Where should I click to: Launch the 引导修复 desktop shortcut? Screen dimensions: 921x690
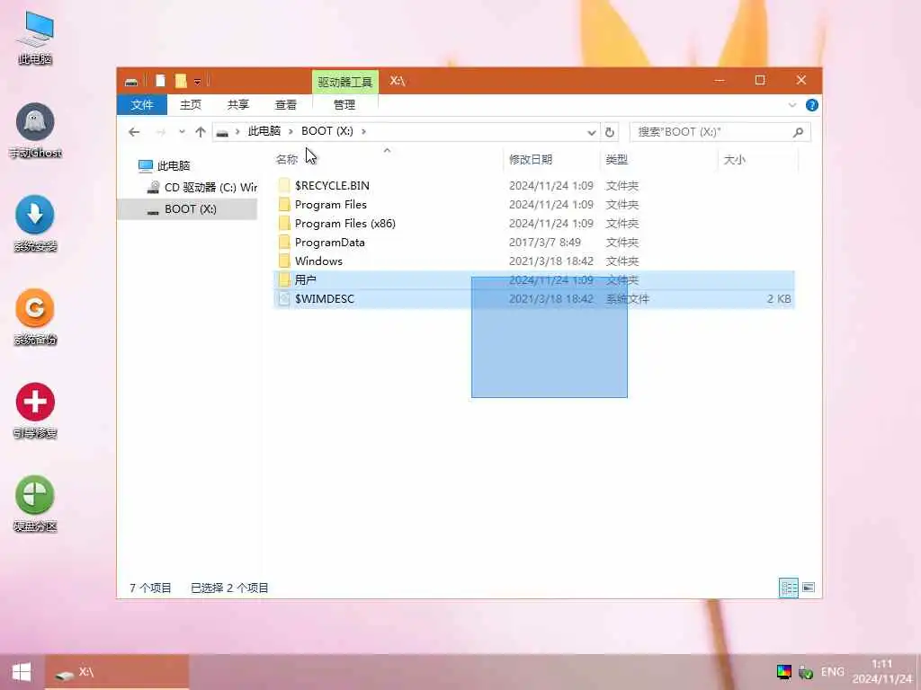click(x=35, y=411)
